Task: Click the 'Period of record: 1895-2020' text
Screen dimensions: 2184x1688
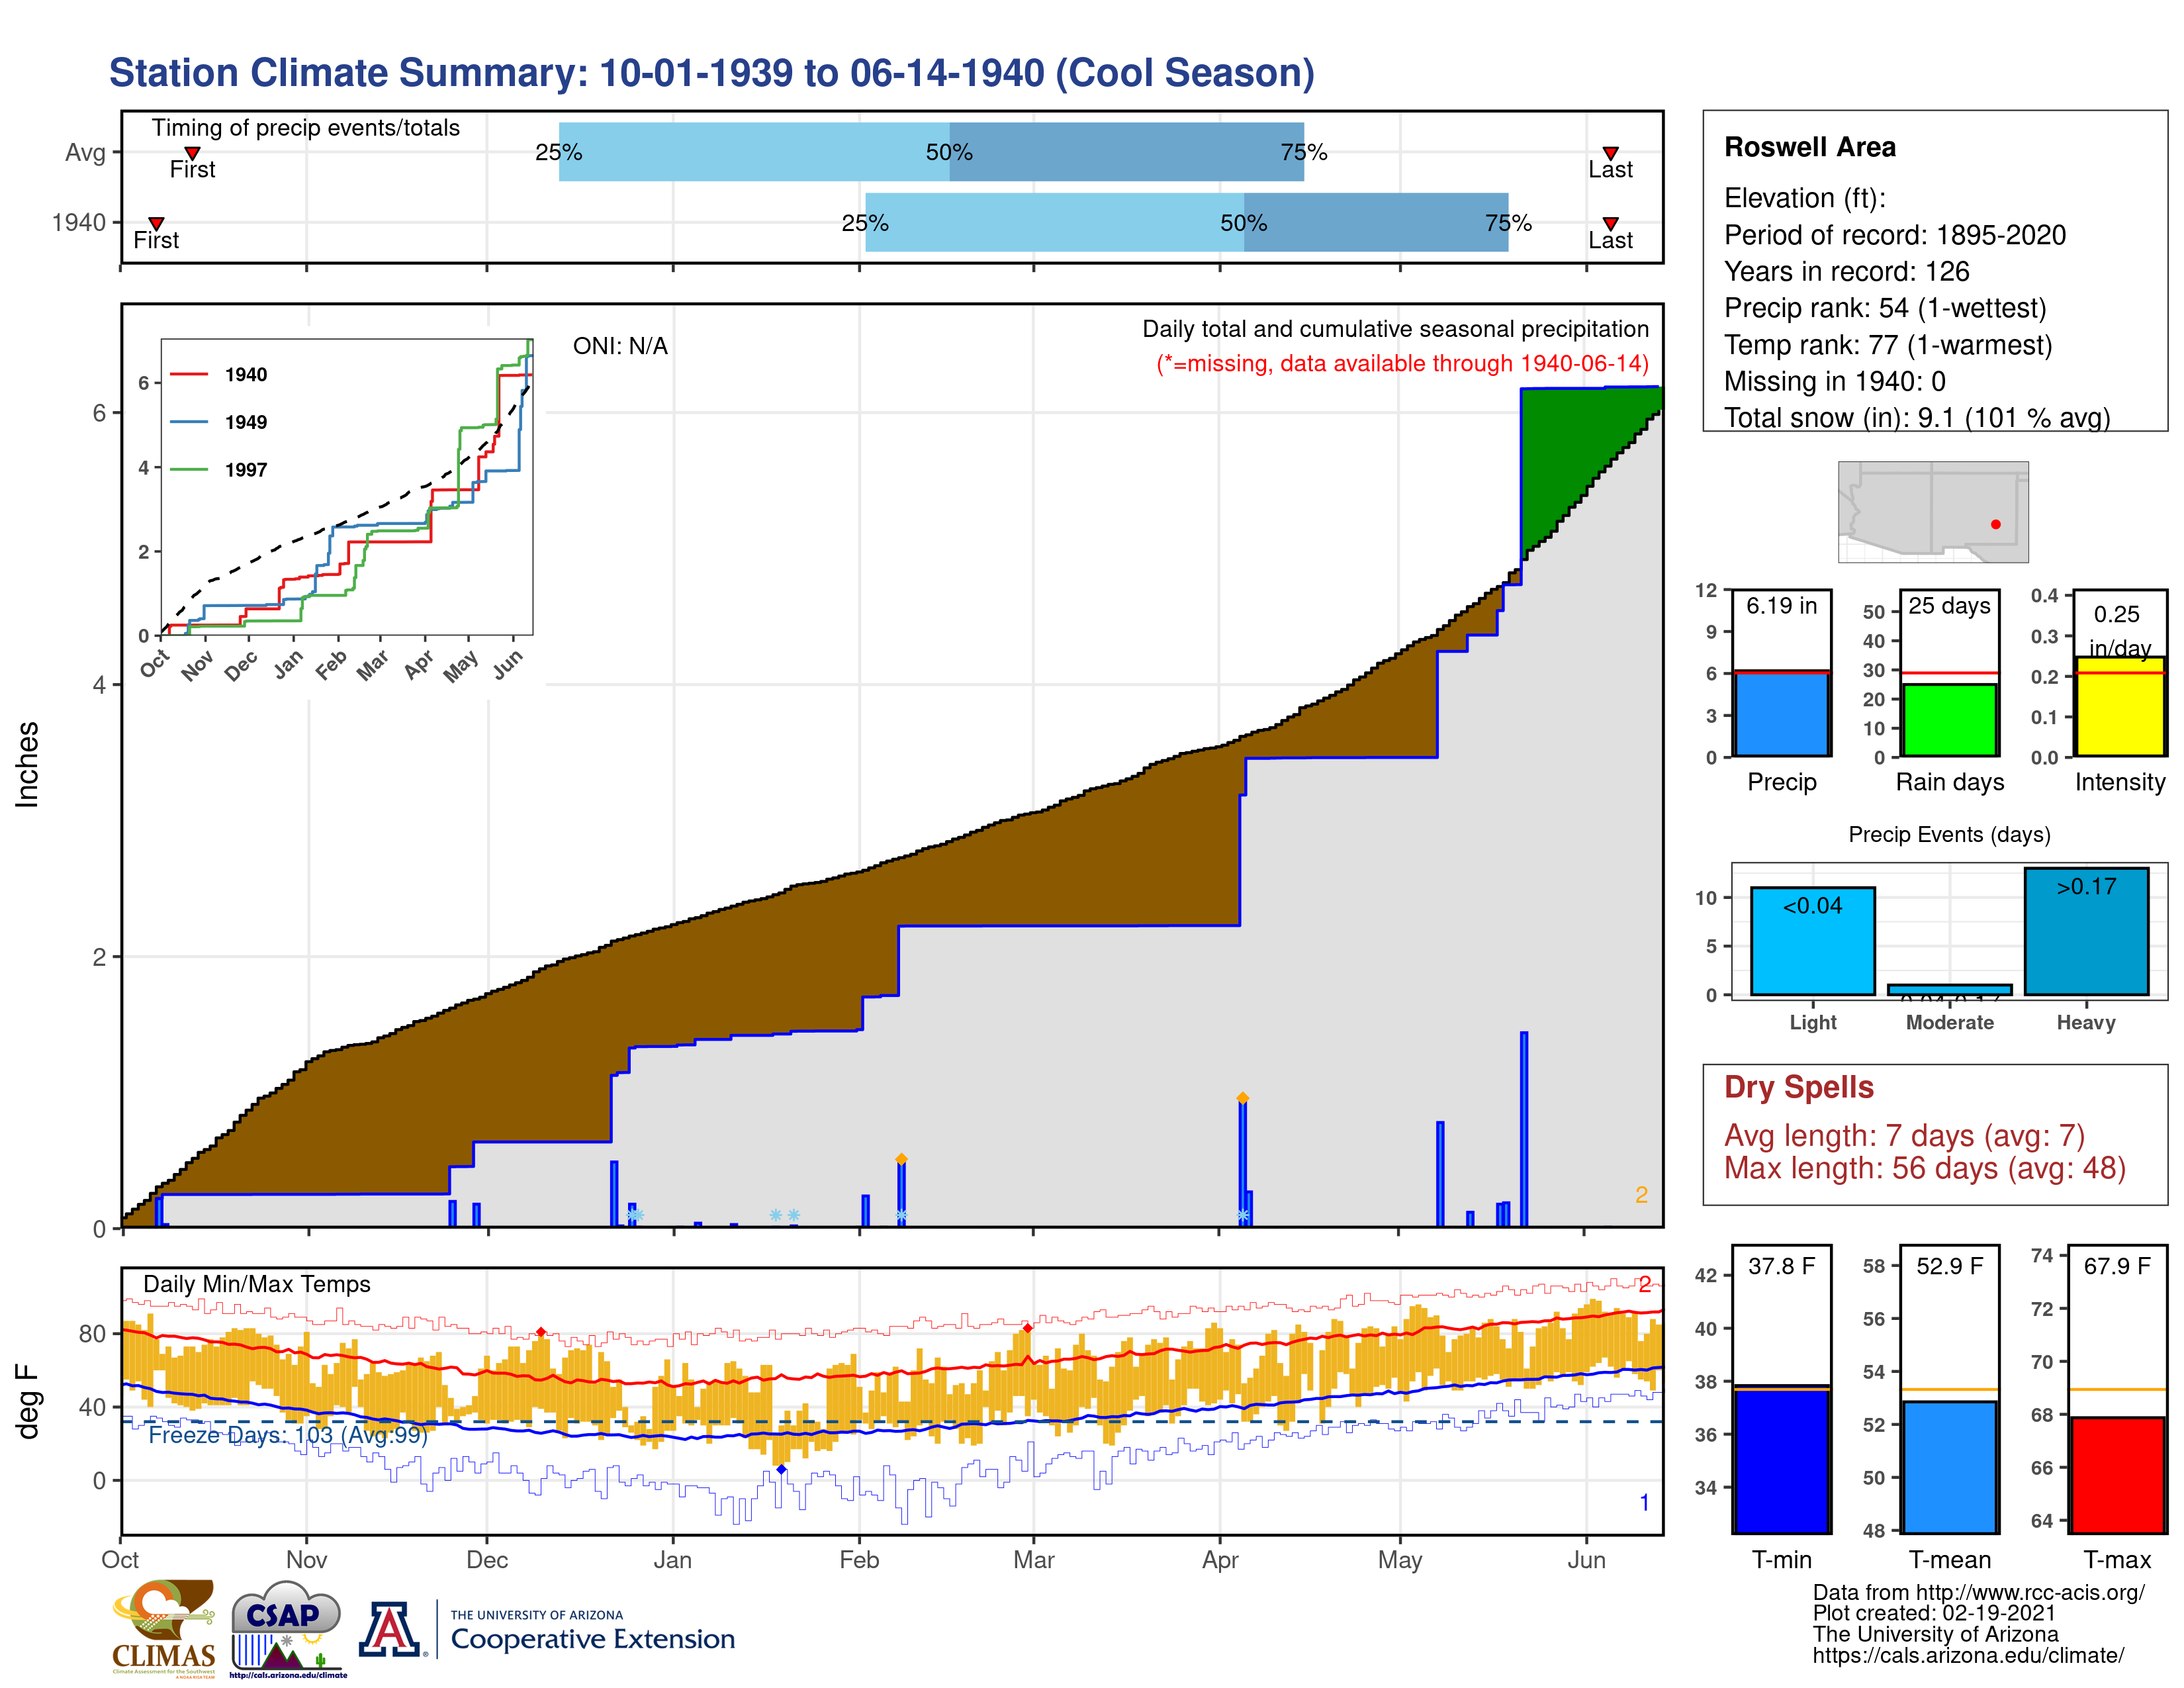Action: point(1894,235)
